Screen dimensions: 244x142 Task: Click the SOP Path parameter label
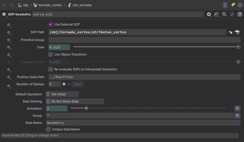pos(37,32)
